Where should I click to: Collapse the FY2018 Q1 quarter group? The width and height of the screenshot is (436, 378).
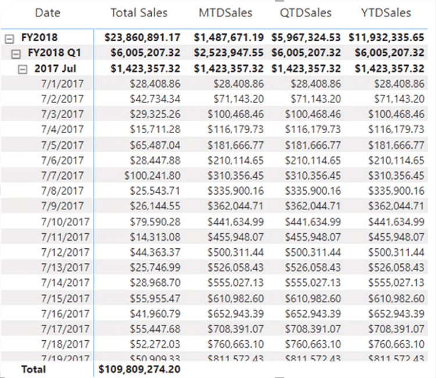pyautogui.click(x=17, y=53)
